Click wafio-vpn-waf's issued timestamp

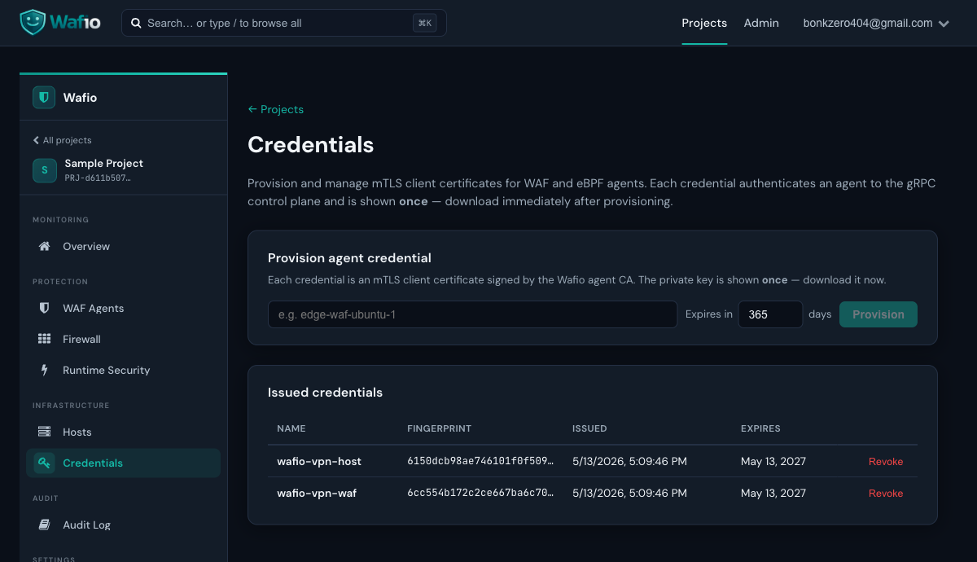(x=629, y=493)
